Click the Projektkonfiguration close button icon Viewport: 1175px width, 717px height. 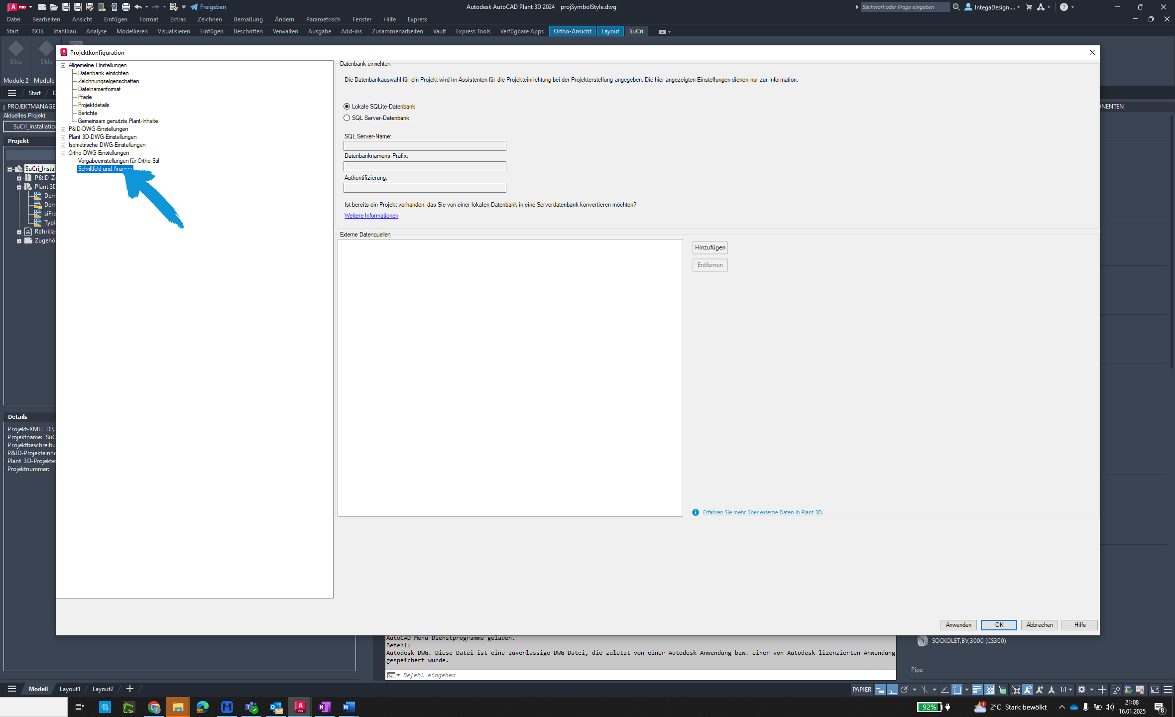click(1091, 52)
